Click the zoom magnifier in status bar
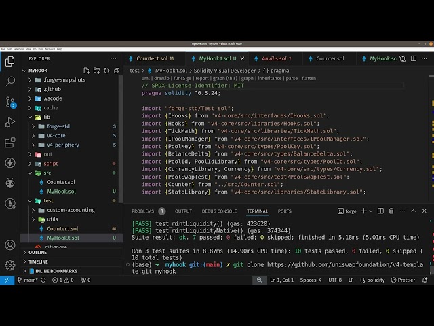 click(x=259, y=280)
